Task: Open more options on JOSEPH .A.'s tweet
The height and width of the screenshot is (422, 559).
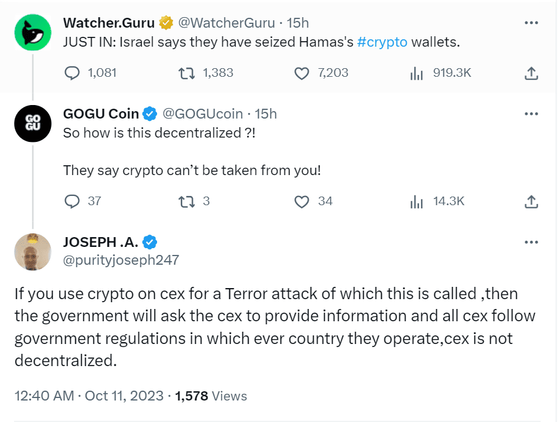Action: coord(531,241)
